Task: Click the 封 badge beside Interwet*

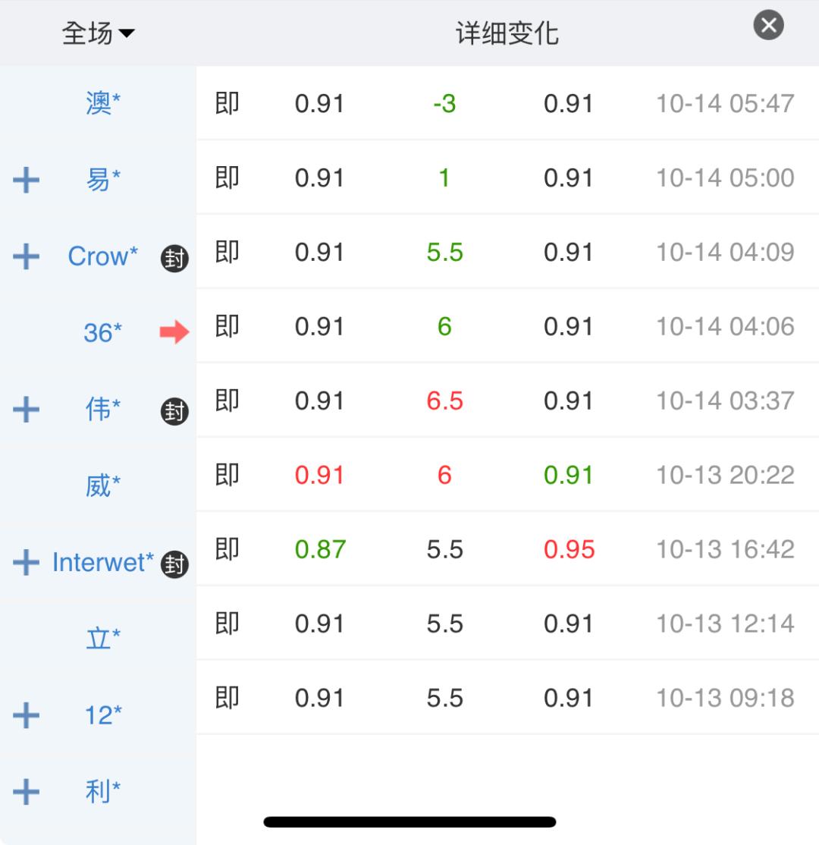Action: click(x=174, y=564)
